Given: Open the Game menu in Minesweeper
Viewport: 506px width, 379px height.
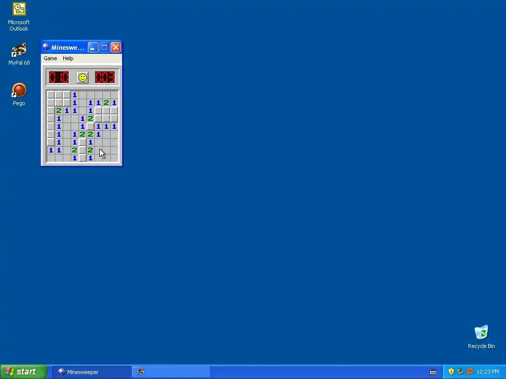Looking at the screenshot, I should pyautogui.click(x=50, y=58).
